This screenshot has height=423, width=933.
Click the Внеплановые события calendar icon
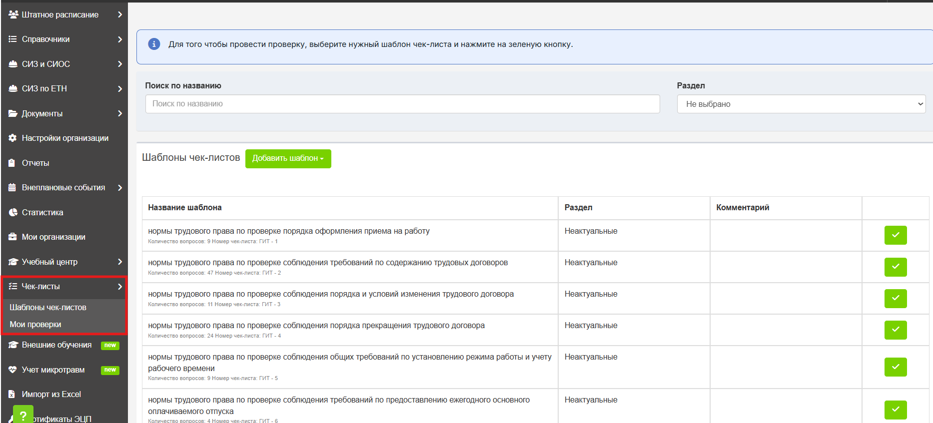pyautogui.click(x=12, y=187)
